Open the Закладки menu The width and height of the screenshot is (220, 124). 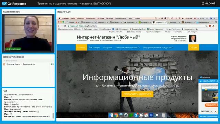pos(109,18)
